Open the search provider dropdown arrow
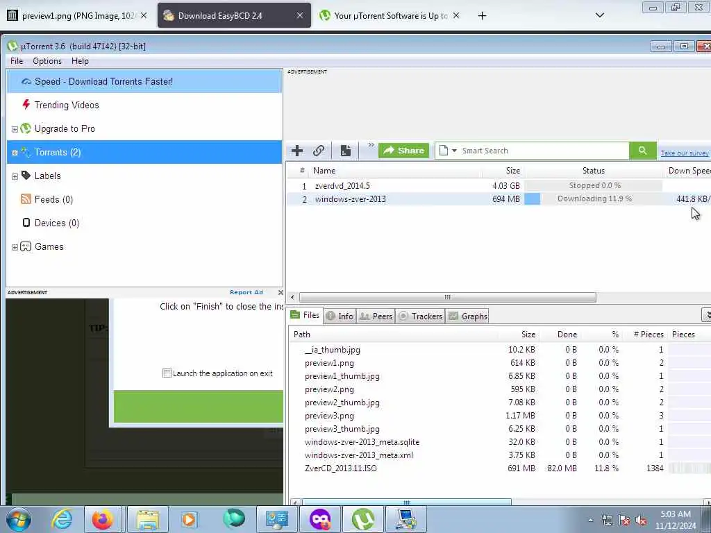 pyautogui.click(x=454, y=151)
